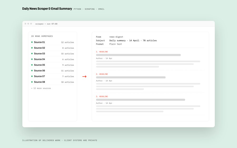237x148 pixels.
Task: Click the green status dot for Source 05
Action: coord(32,65)
